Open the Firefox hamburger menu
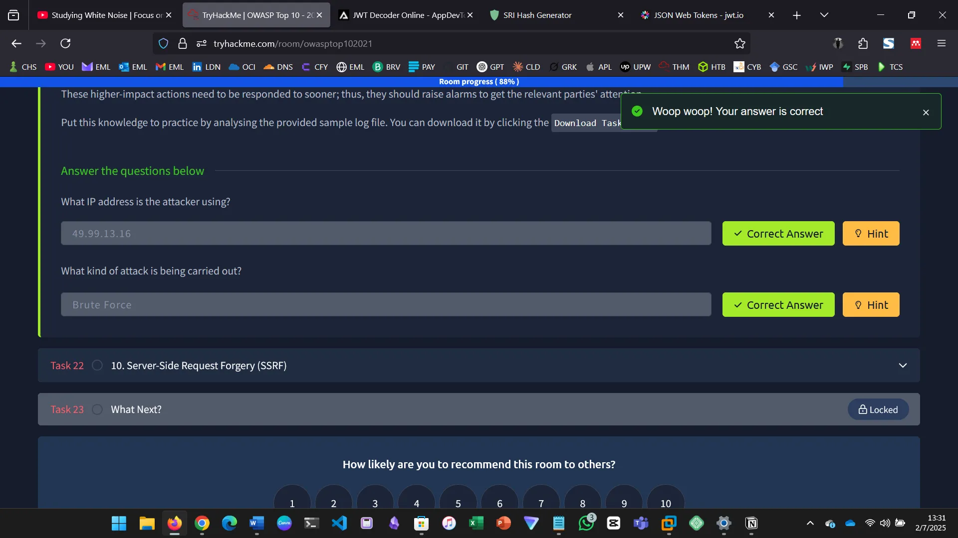This screenshot has width=958, height=538. pos(942,44)
